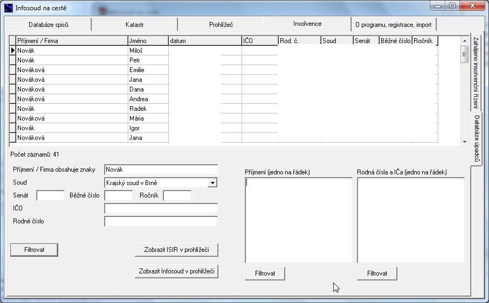Click the Infosoud application icon in title bar
The image size is (489, 303).
point(9,8)
